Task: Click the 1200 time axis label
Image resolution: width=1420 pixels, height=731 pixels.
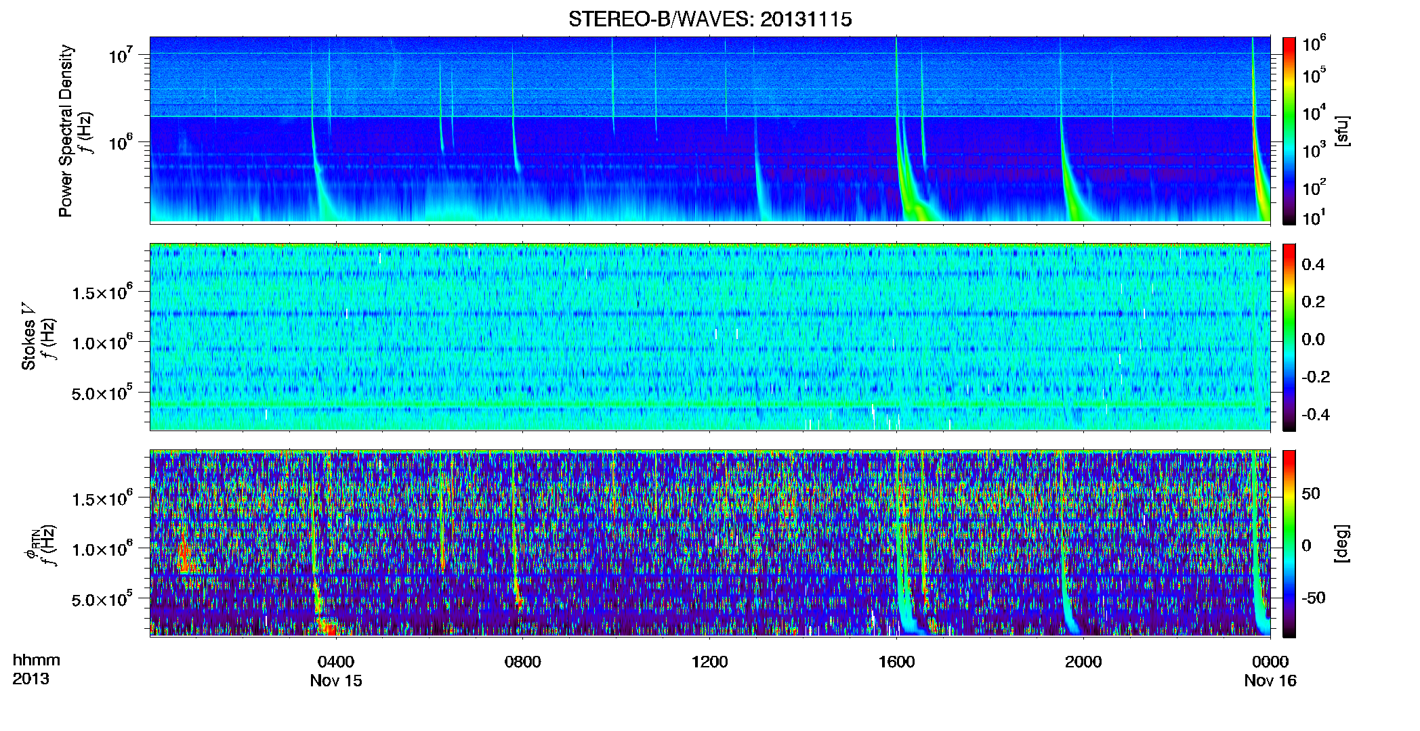Action: (x=710, y=661)
